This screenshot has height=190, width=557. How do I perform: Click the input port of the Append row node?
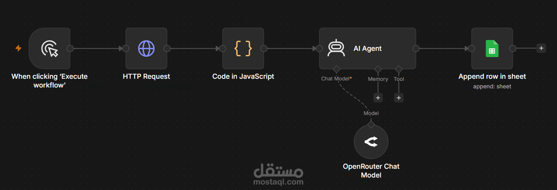pos(471,48)
